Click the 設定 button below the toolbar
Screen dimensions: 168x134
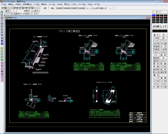(7, 11)
